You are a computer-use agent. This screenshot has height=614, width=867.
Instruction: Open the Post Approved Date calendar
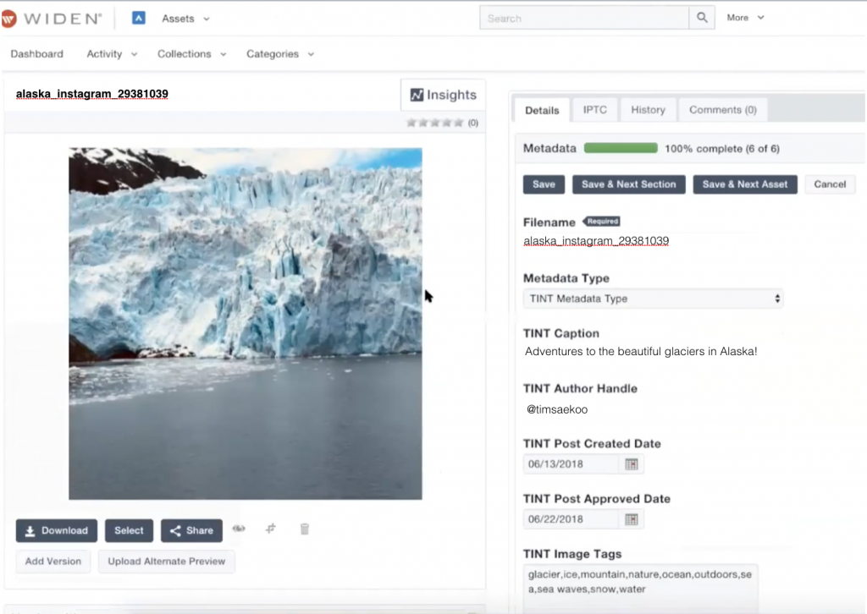point(632,519)
